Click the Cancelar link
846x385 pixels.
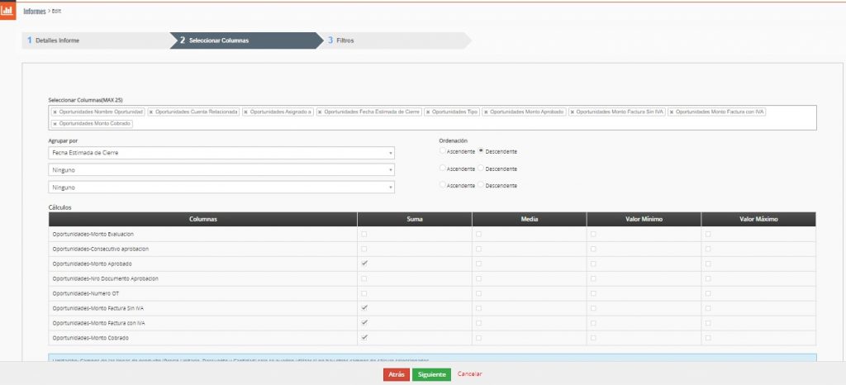pos(469,374)
